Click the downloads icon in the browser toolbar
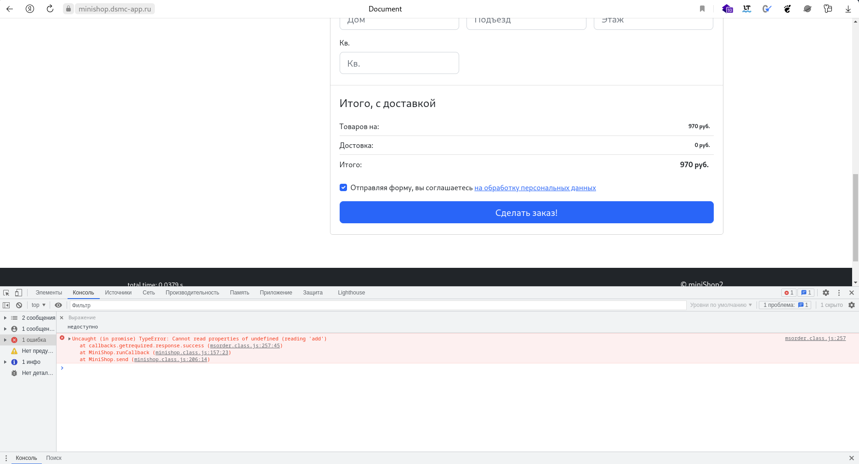Screen dimensions: 859x464 [x=848, y=9]
